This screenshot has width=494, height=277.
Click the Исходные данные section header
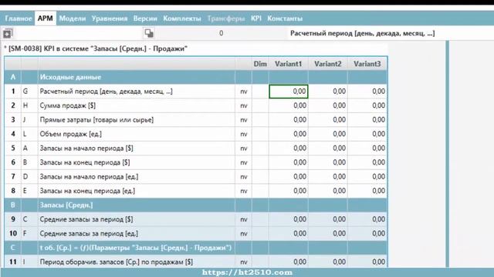pyautogui.click(x=70, y=77)
